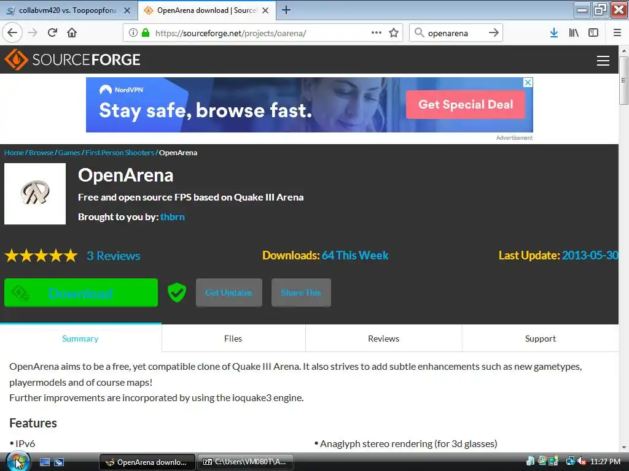The width and height of the screenshot is (629, 471).
Task: Open the Reviews tab
Action: click(x=383, y=339)
